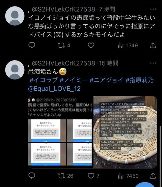
Task: Open first tweet's profile avatar
Action: pyautogui.click(x=15, y=16)
